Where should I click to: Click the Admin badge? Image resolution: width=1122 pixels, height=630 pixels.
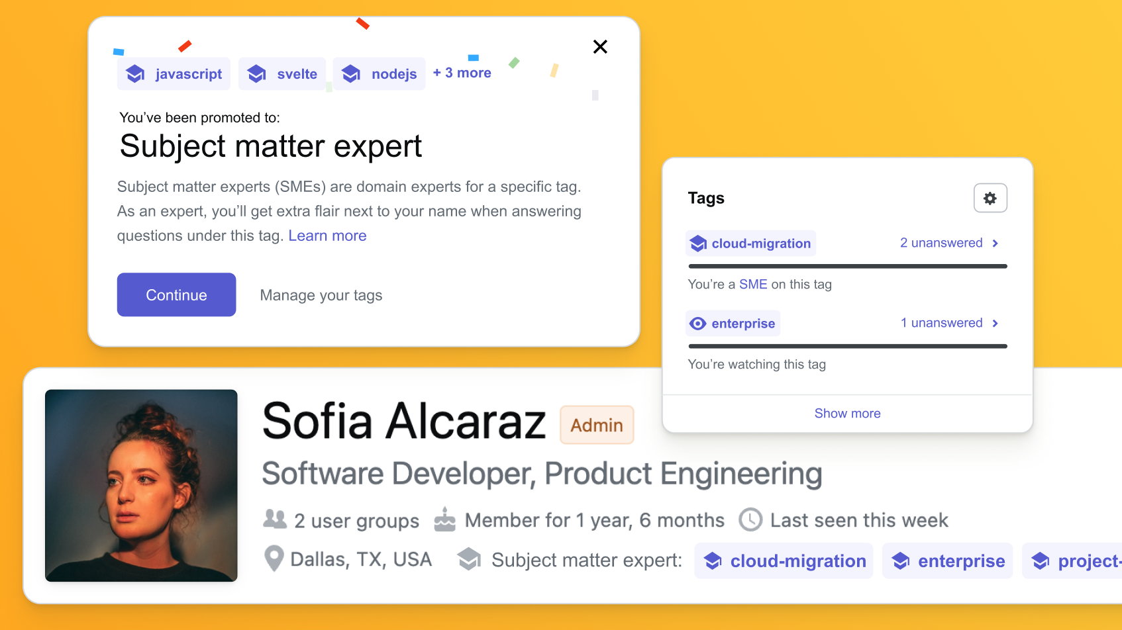pyautogui.click(x=597, y=425)
